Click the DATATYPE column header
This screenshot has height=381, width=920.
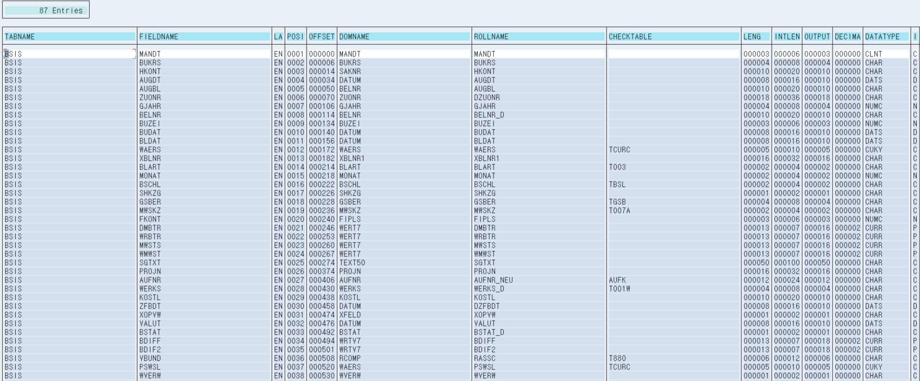[887, 36]
